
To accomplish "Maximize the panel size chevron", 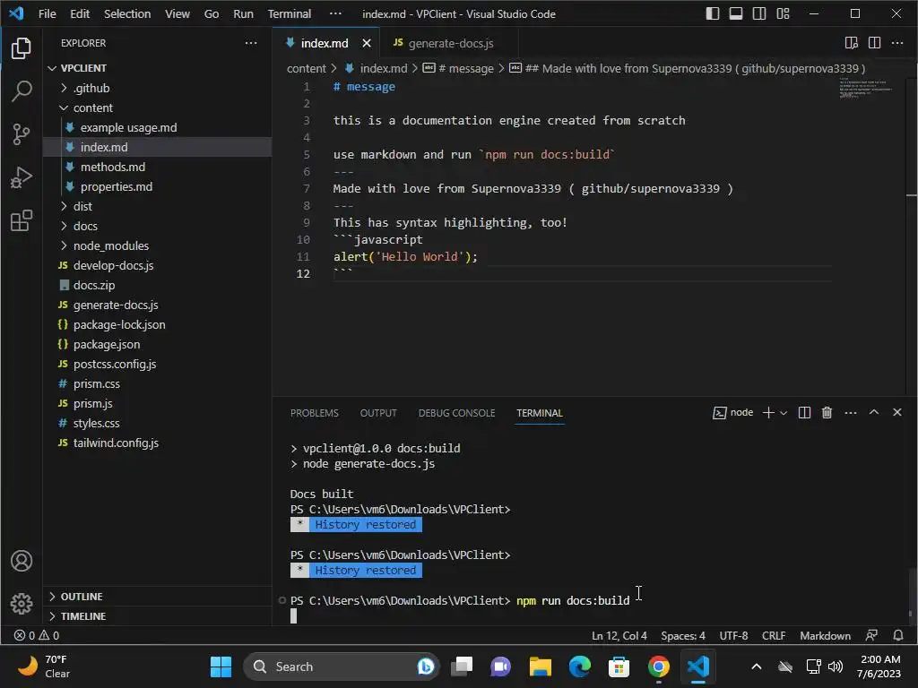I will click(x=873, y=412).
